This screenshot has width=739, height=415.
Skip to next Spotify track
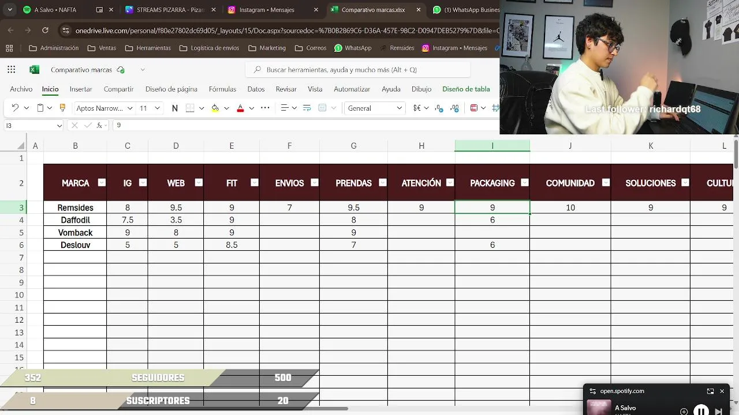click(719, 411)
